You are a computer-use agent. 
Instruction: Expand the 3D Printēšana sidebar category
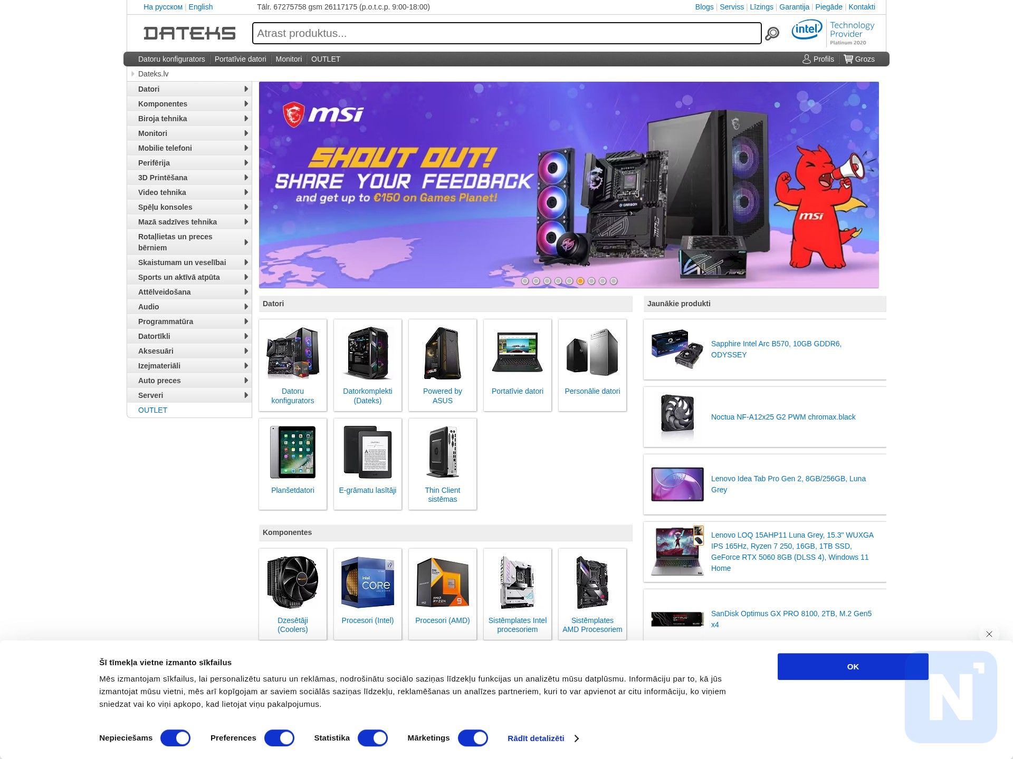[x=189, y=178]
